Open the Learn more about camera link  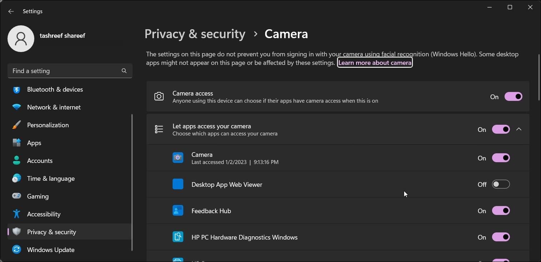point(375,63)
